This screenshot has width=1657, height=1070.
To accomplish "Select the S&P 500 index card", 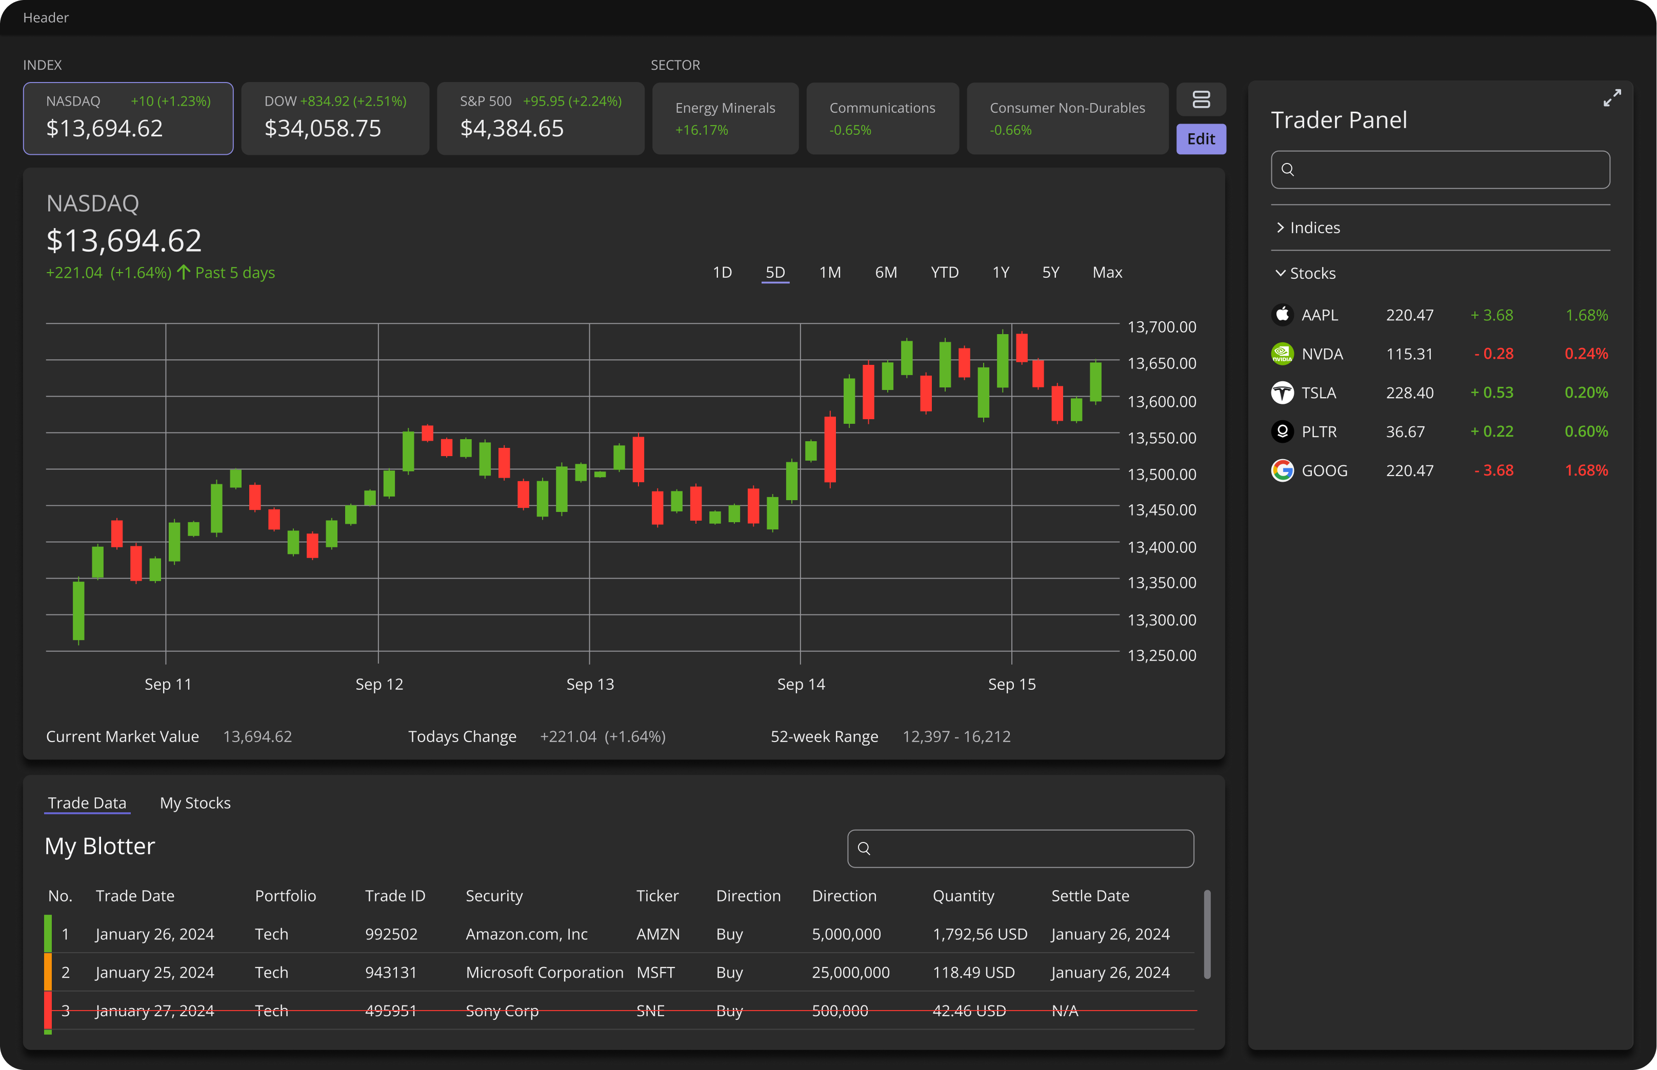I will tap(540, 118).
